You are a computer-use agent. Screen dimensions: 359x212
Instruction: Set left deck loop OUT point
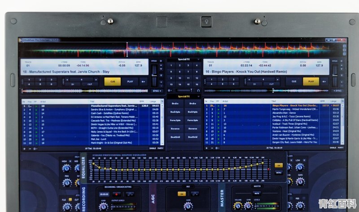90,84
